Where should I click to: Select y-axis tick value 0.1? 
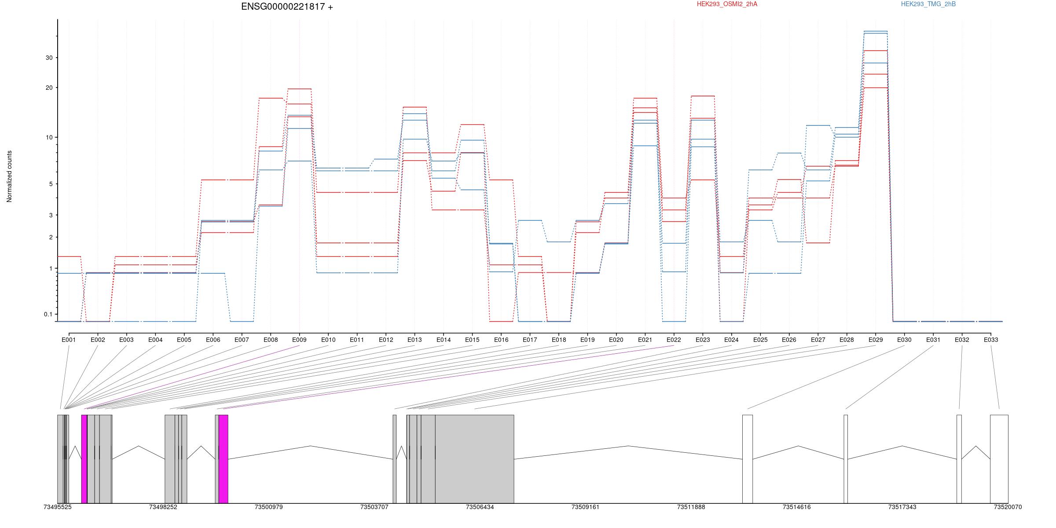point(48,314)
